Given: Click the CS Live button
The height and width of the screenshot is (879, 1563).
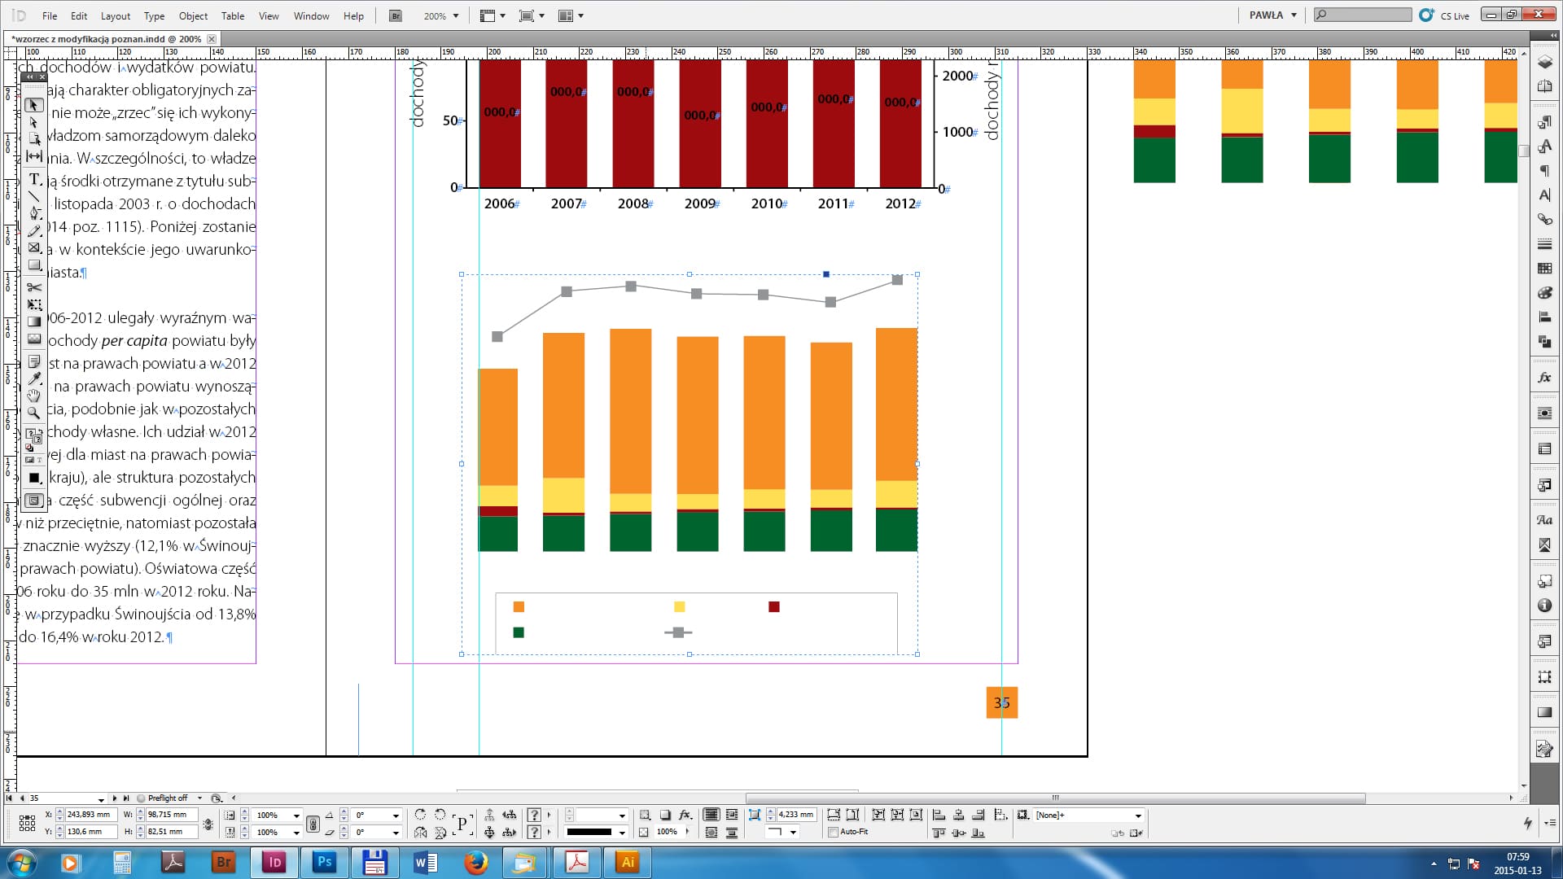Looking at the screenshot, I should point(1445,15).
